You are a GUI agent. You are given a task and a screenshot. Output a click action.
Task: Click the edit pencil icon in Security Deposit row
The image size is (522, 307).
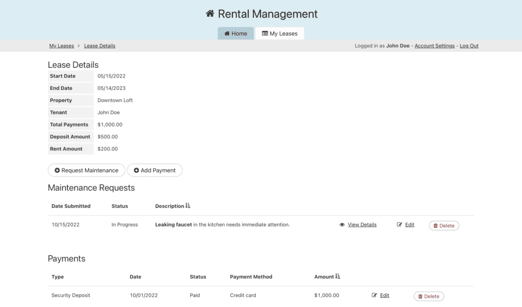pos(375,295)
